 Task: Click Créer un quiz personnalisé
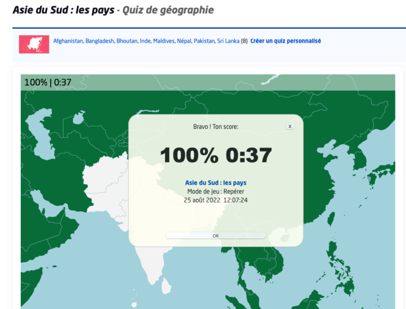[285, 41]
